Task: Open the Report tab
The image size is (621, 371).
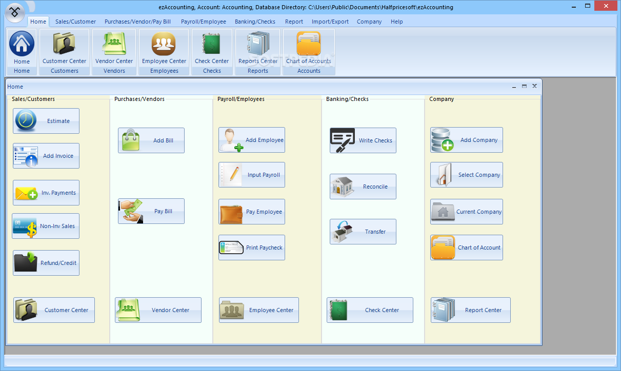Action: point(294,22)
